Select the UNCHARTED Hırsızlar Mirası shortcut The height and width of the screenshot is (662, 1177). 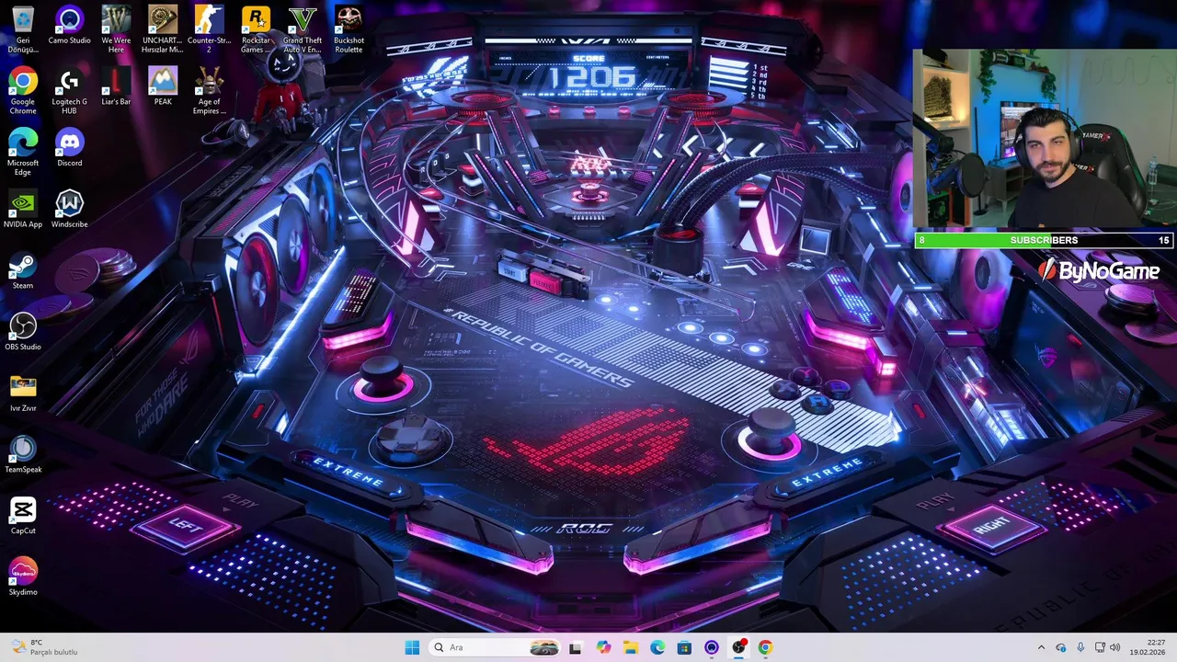click(x=163, y=29)
